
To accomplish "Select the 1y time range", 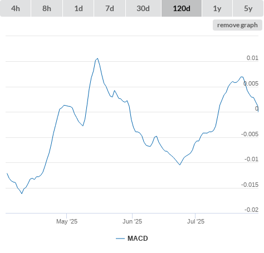I will coord(217,8).
